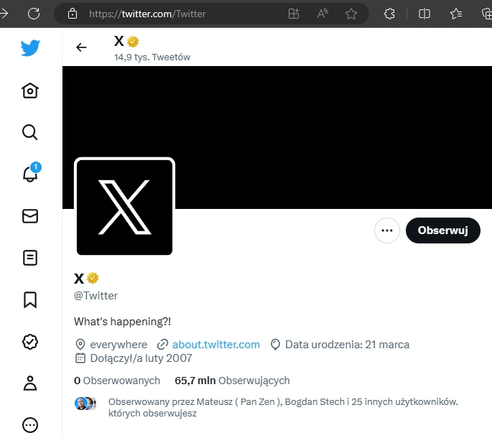This screenshot has width=492, height=438.
Task: Open the Profile person icon
Action: point(30,383)
